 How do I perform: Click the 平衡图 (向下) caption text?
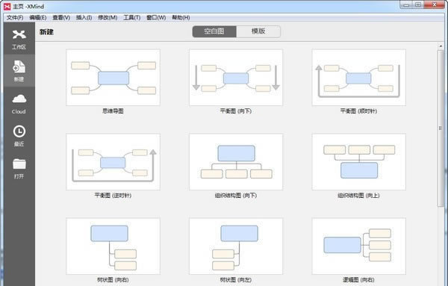click(236, 111)
